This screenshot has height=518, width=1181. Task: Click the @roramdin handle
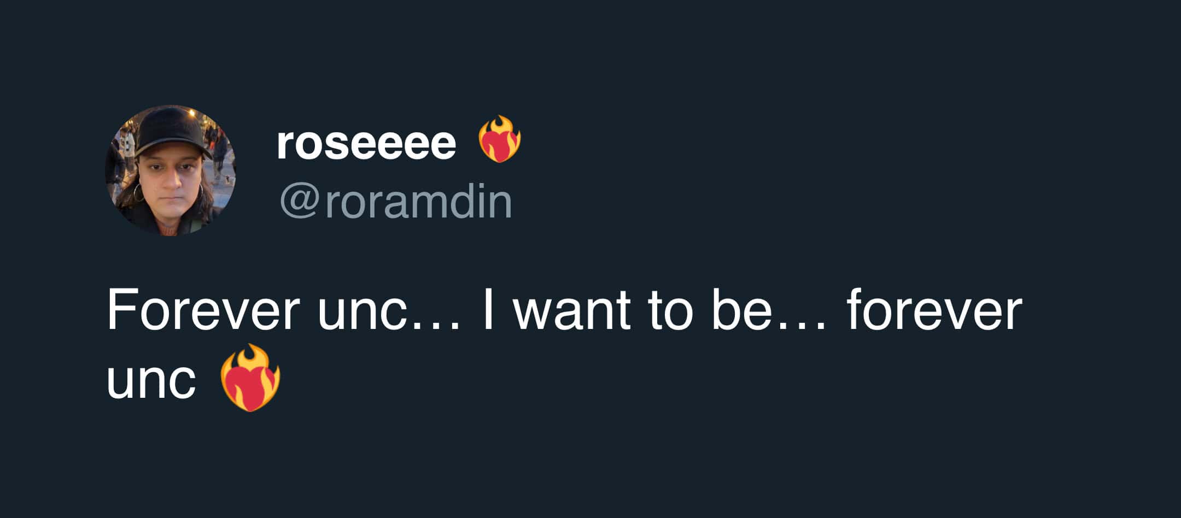pyautogui.click(x=396, y=202)
